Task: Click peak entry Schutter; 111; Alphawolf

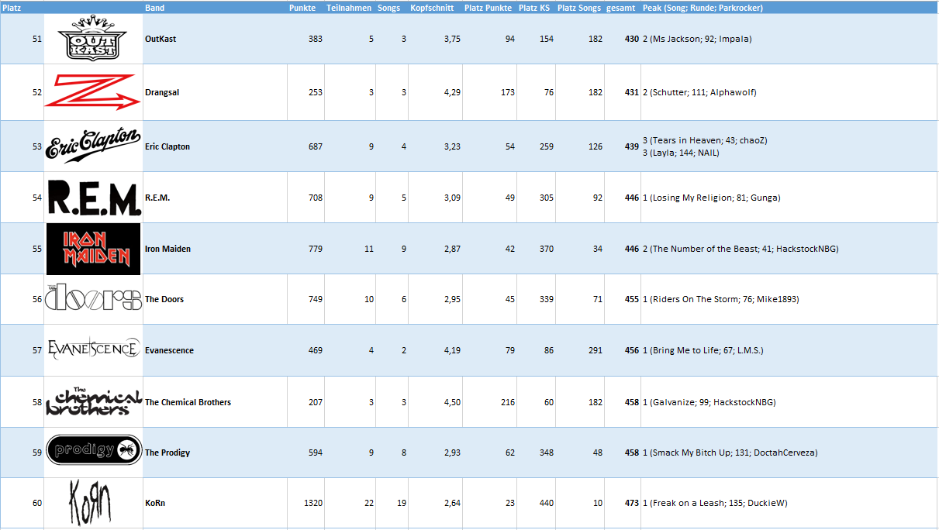Action: pyautogui.click(x=699, y=92)
